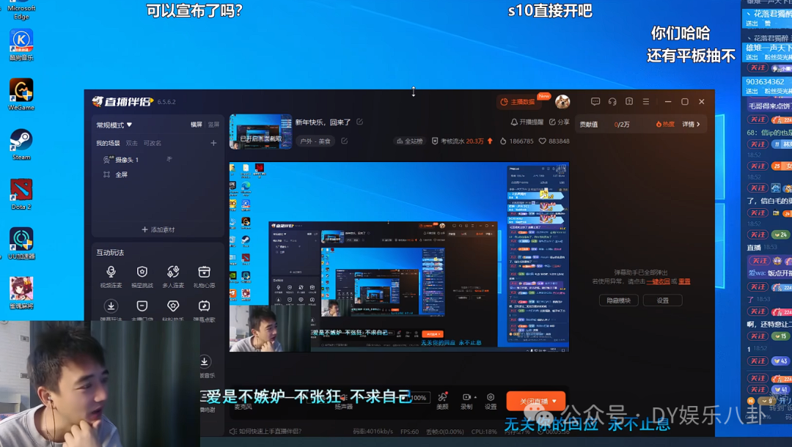Expand 详情 contribution details
The width and height of the screenshot is (792, 447).
(691, 124)
